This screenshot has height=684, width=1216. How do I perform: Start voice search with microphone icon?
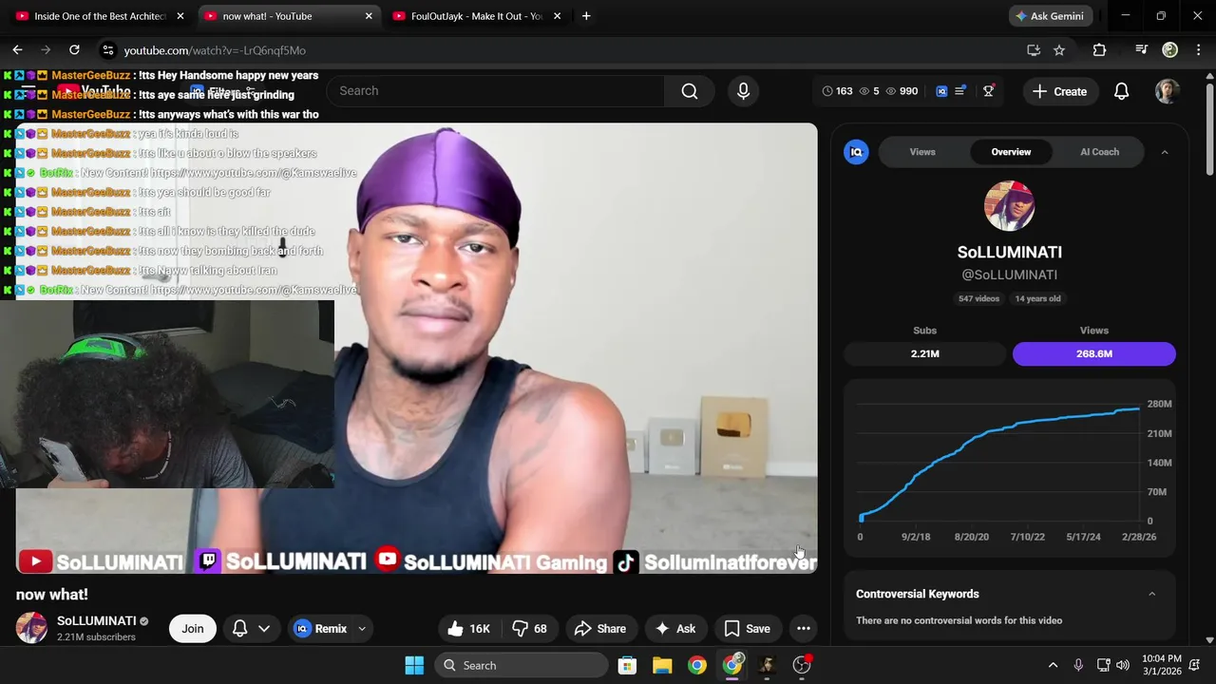tap(743, 91)
